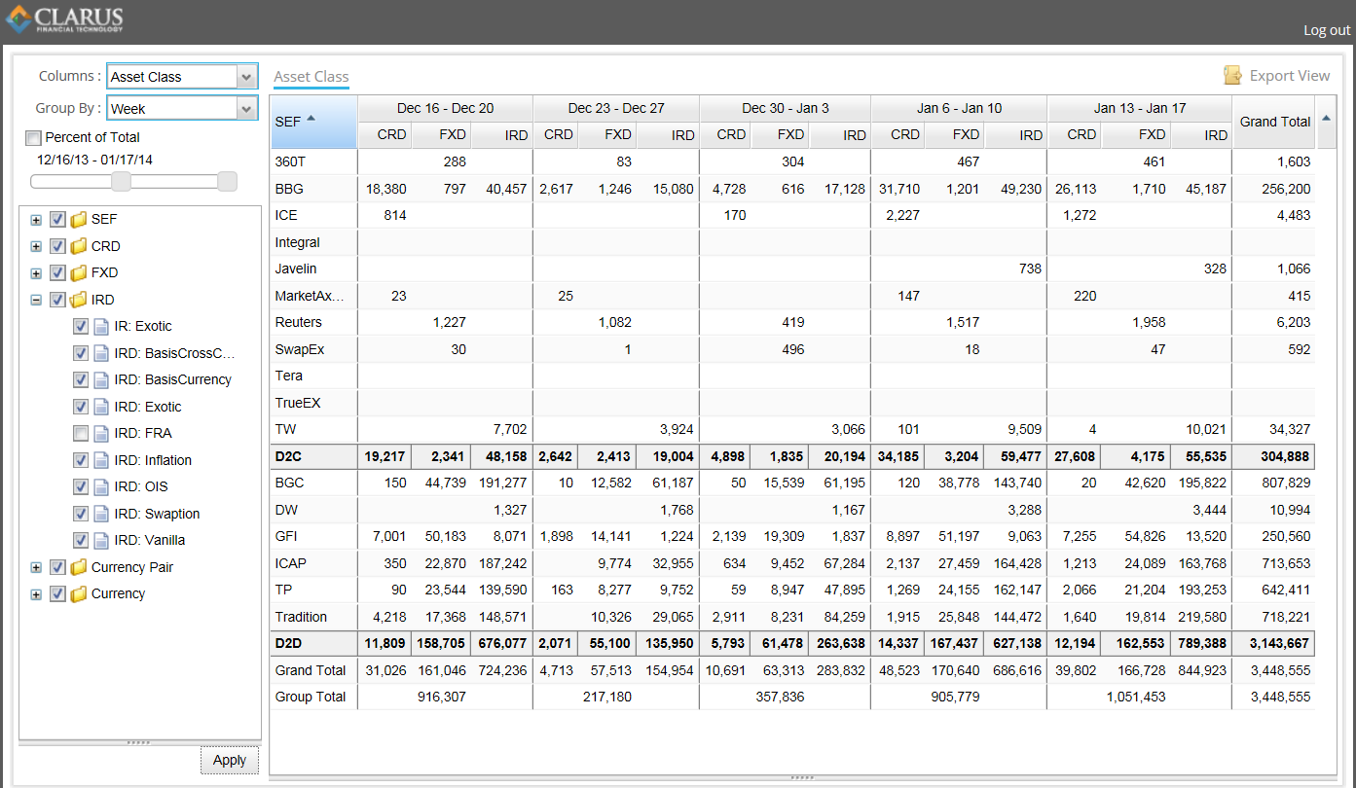Click the IRD: Inflation document icon

[101, 461]
